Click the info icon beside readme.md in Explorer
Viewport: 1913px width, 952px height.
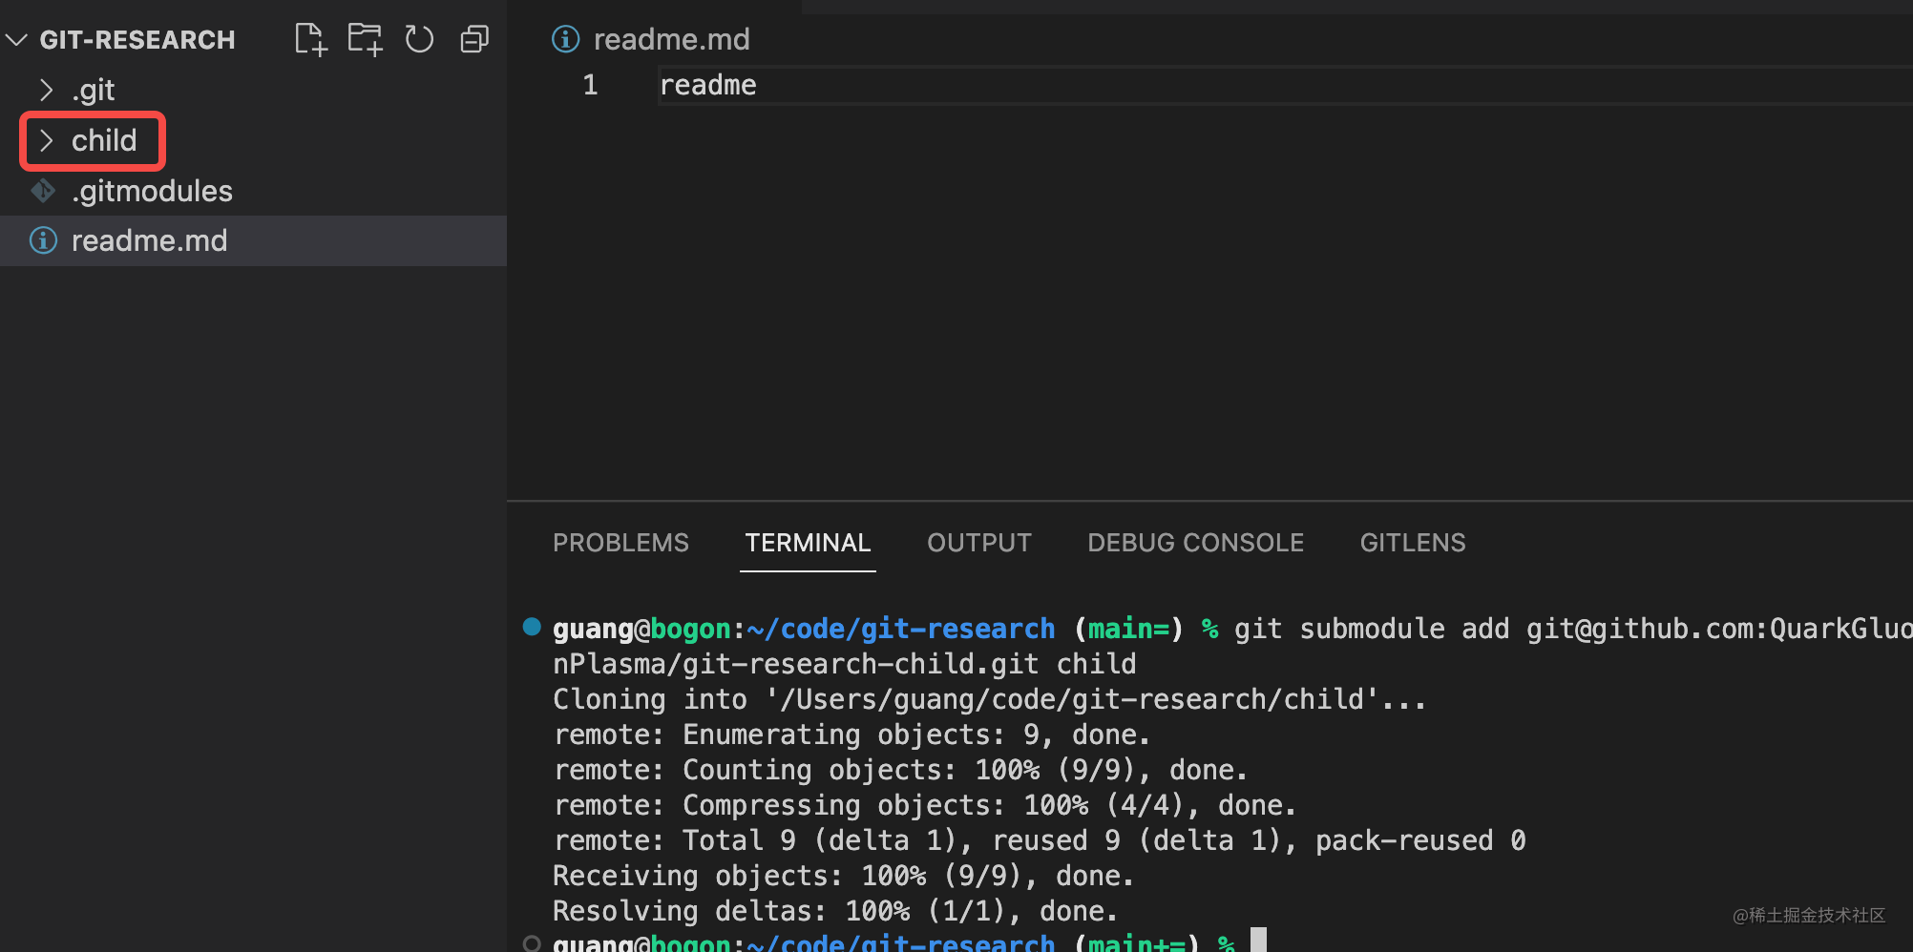43,240
